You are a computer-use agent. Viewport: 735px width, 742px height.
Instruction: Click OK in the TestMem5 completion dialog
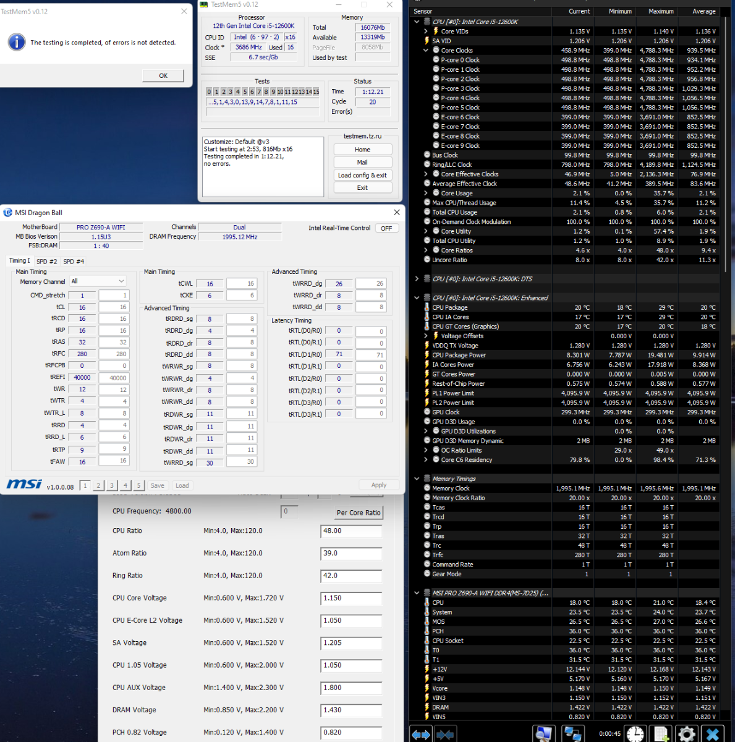(x=163, y=75)
